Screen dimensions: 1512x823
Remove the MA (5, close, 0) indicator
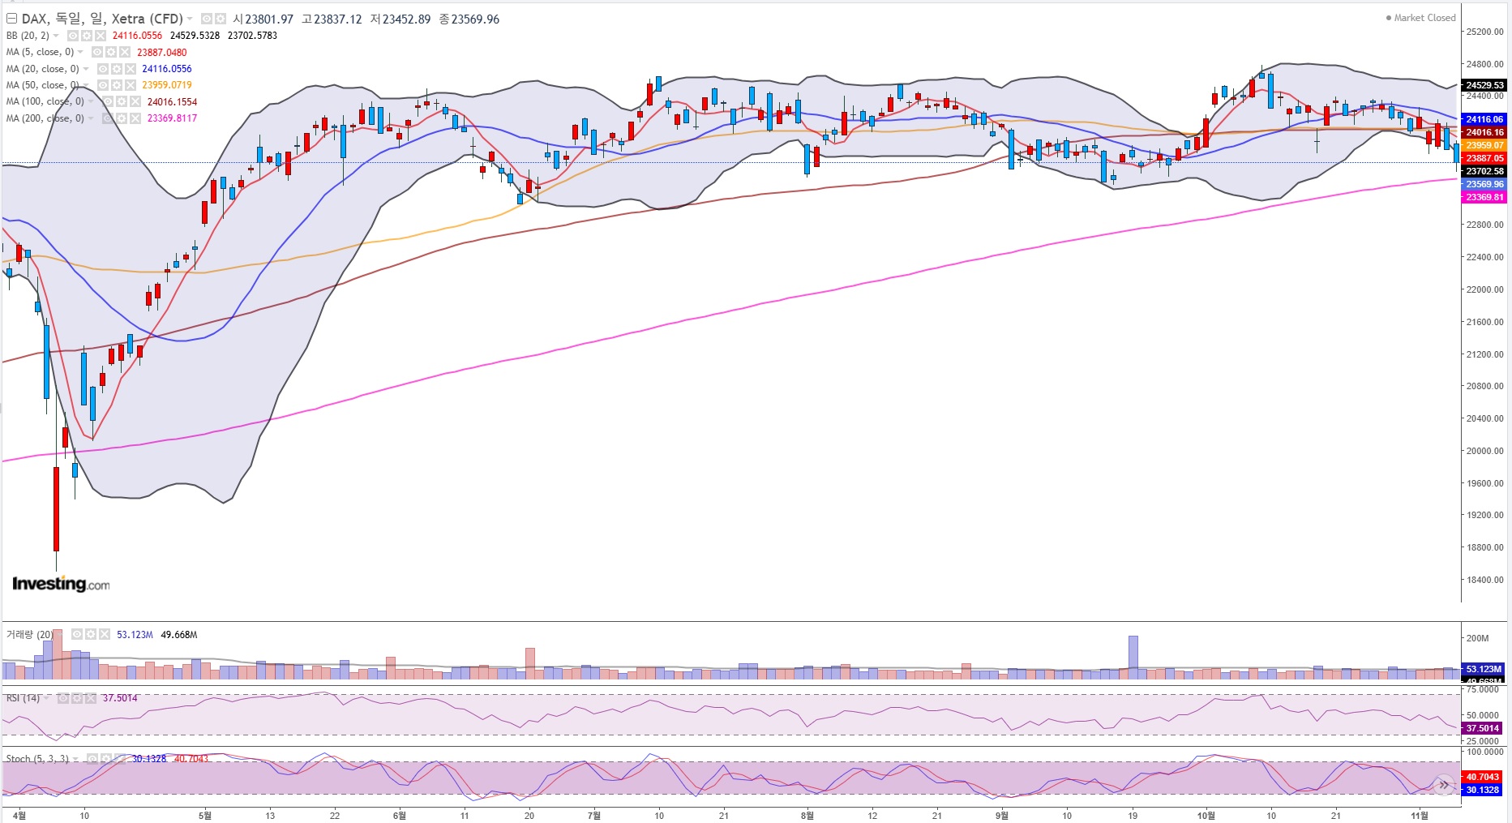coord(124,52)
